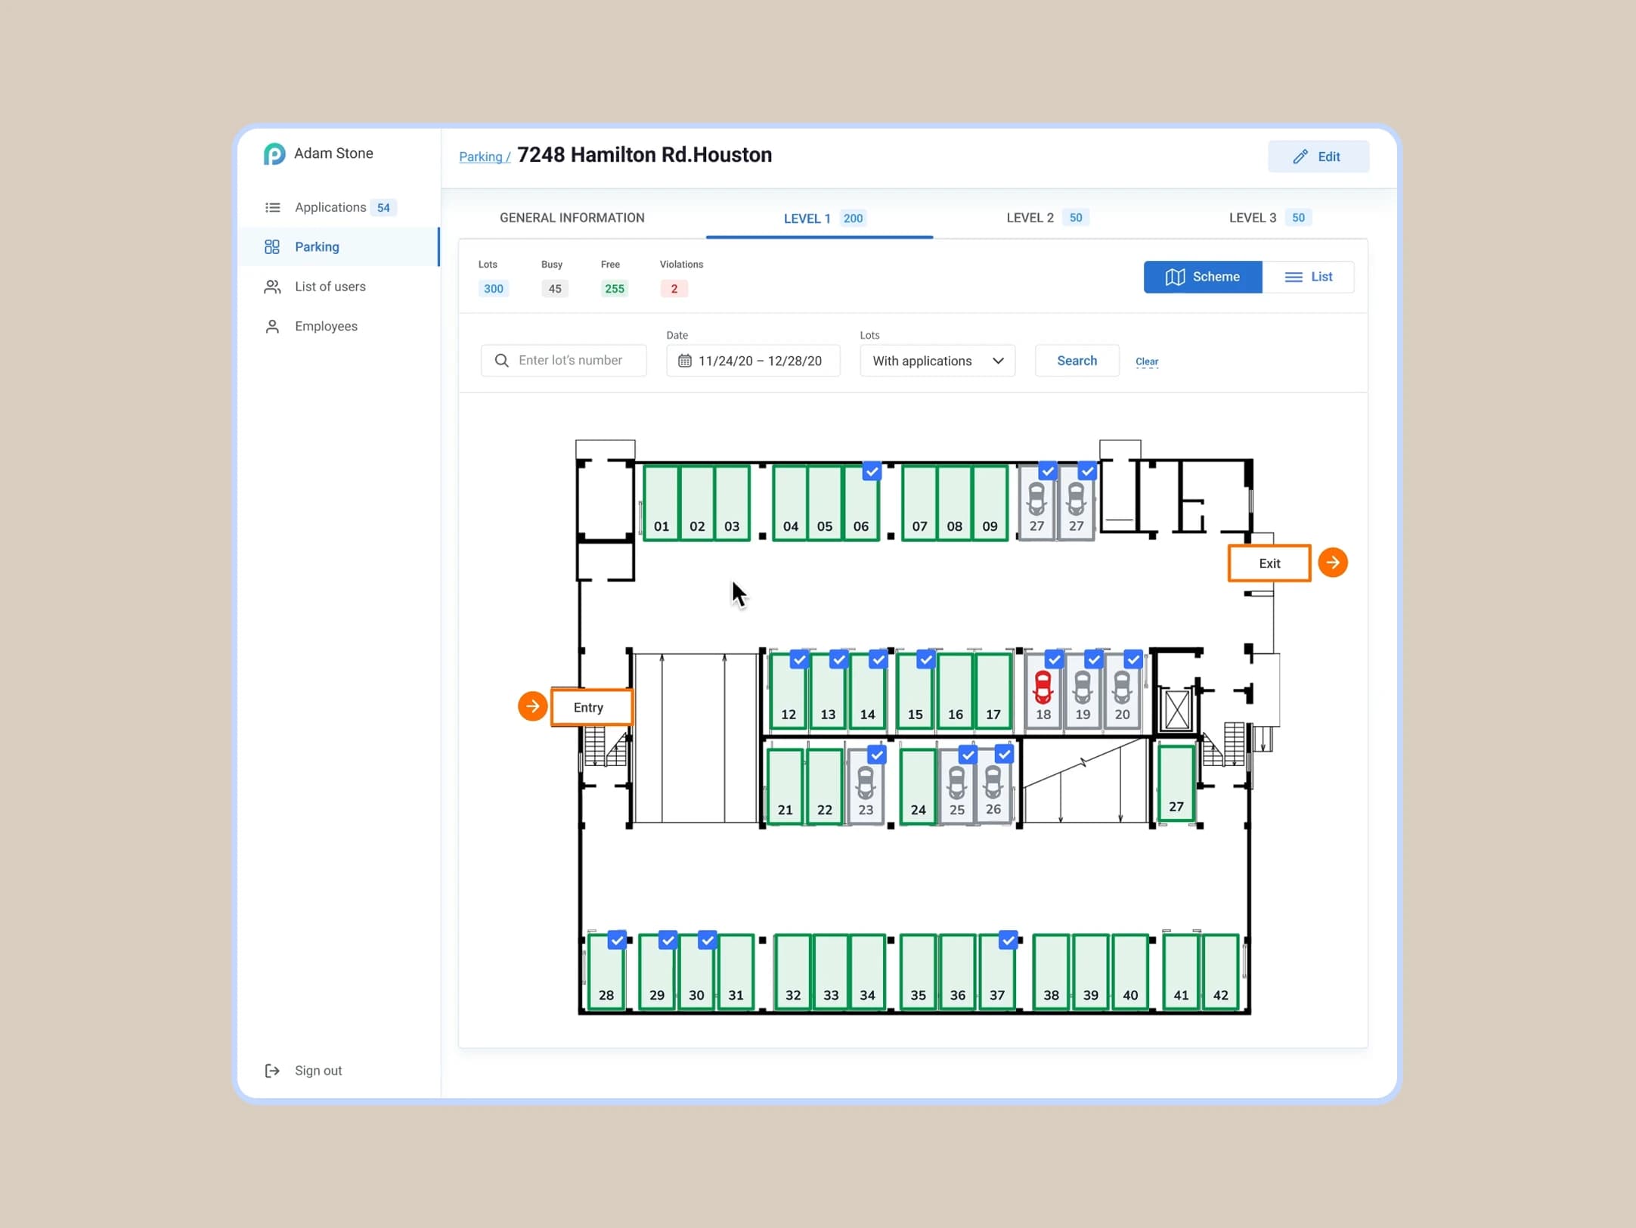
Task: Toggle the checkbox on lot 28
Action: click(x=617, y=940)
